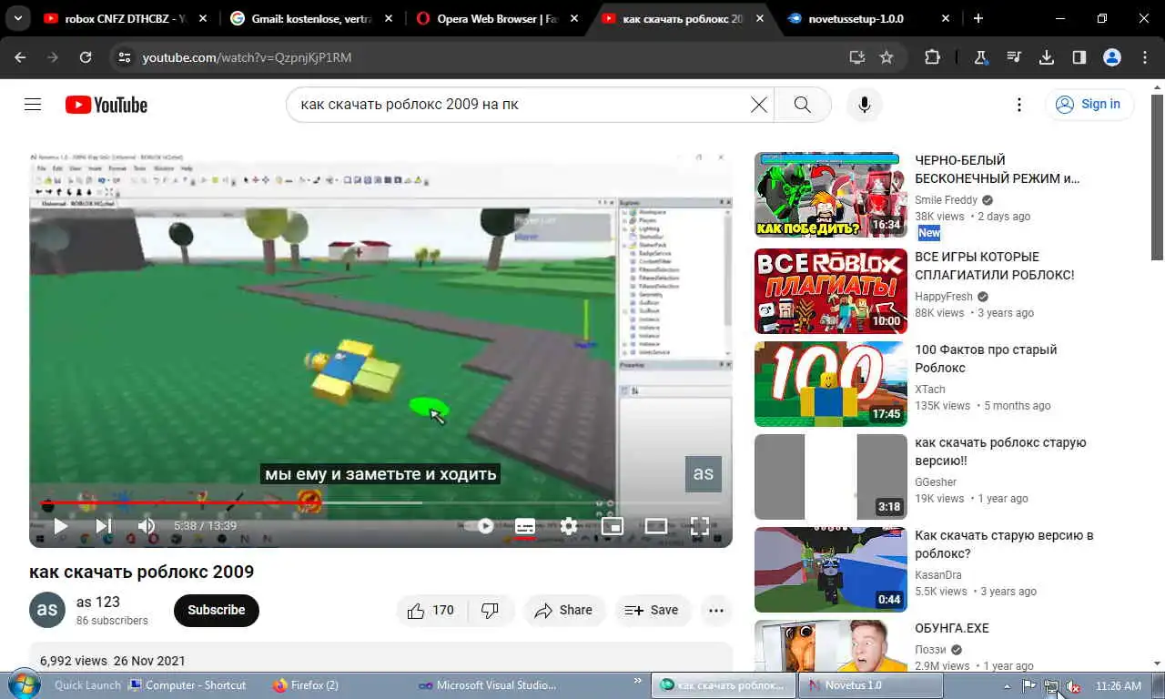This screenshot has width=1165, height=699.
Task: Switch to Novetus 1.0 taskbar window
Action: click(870, 685)
